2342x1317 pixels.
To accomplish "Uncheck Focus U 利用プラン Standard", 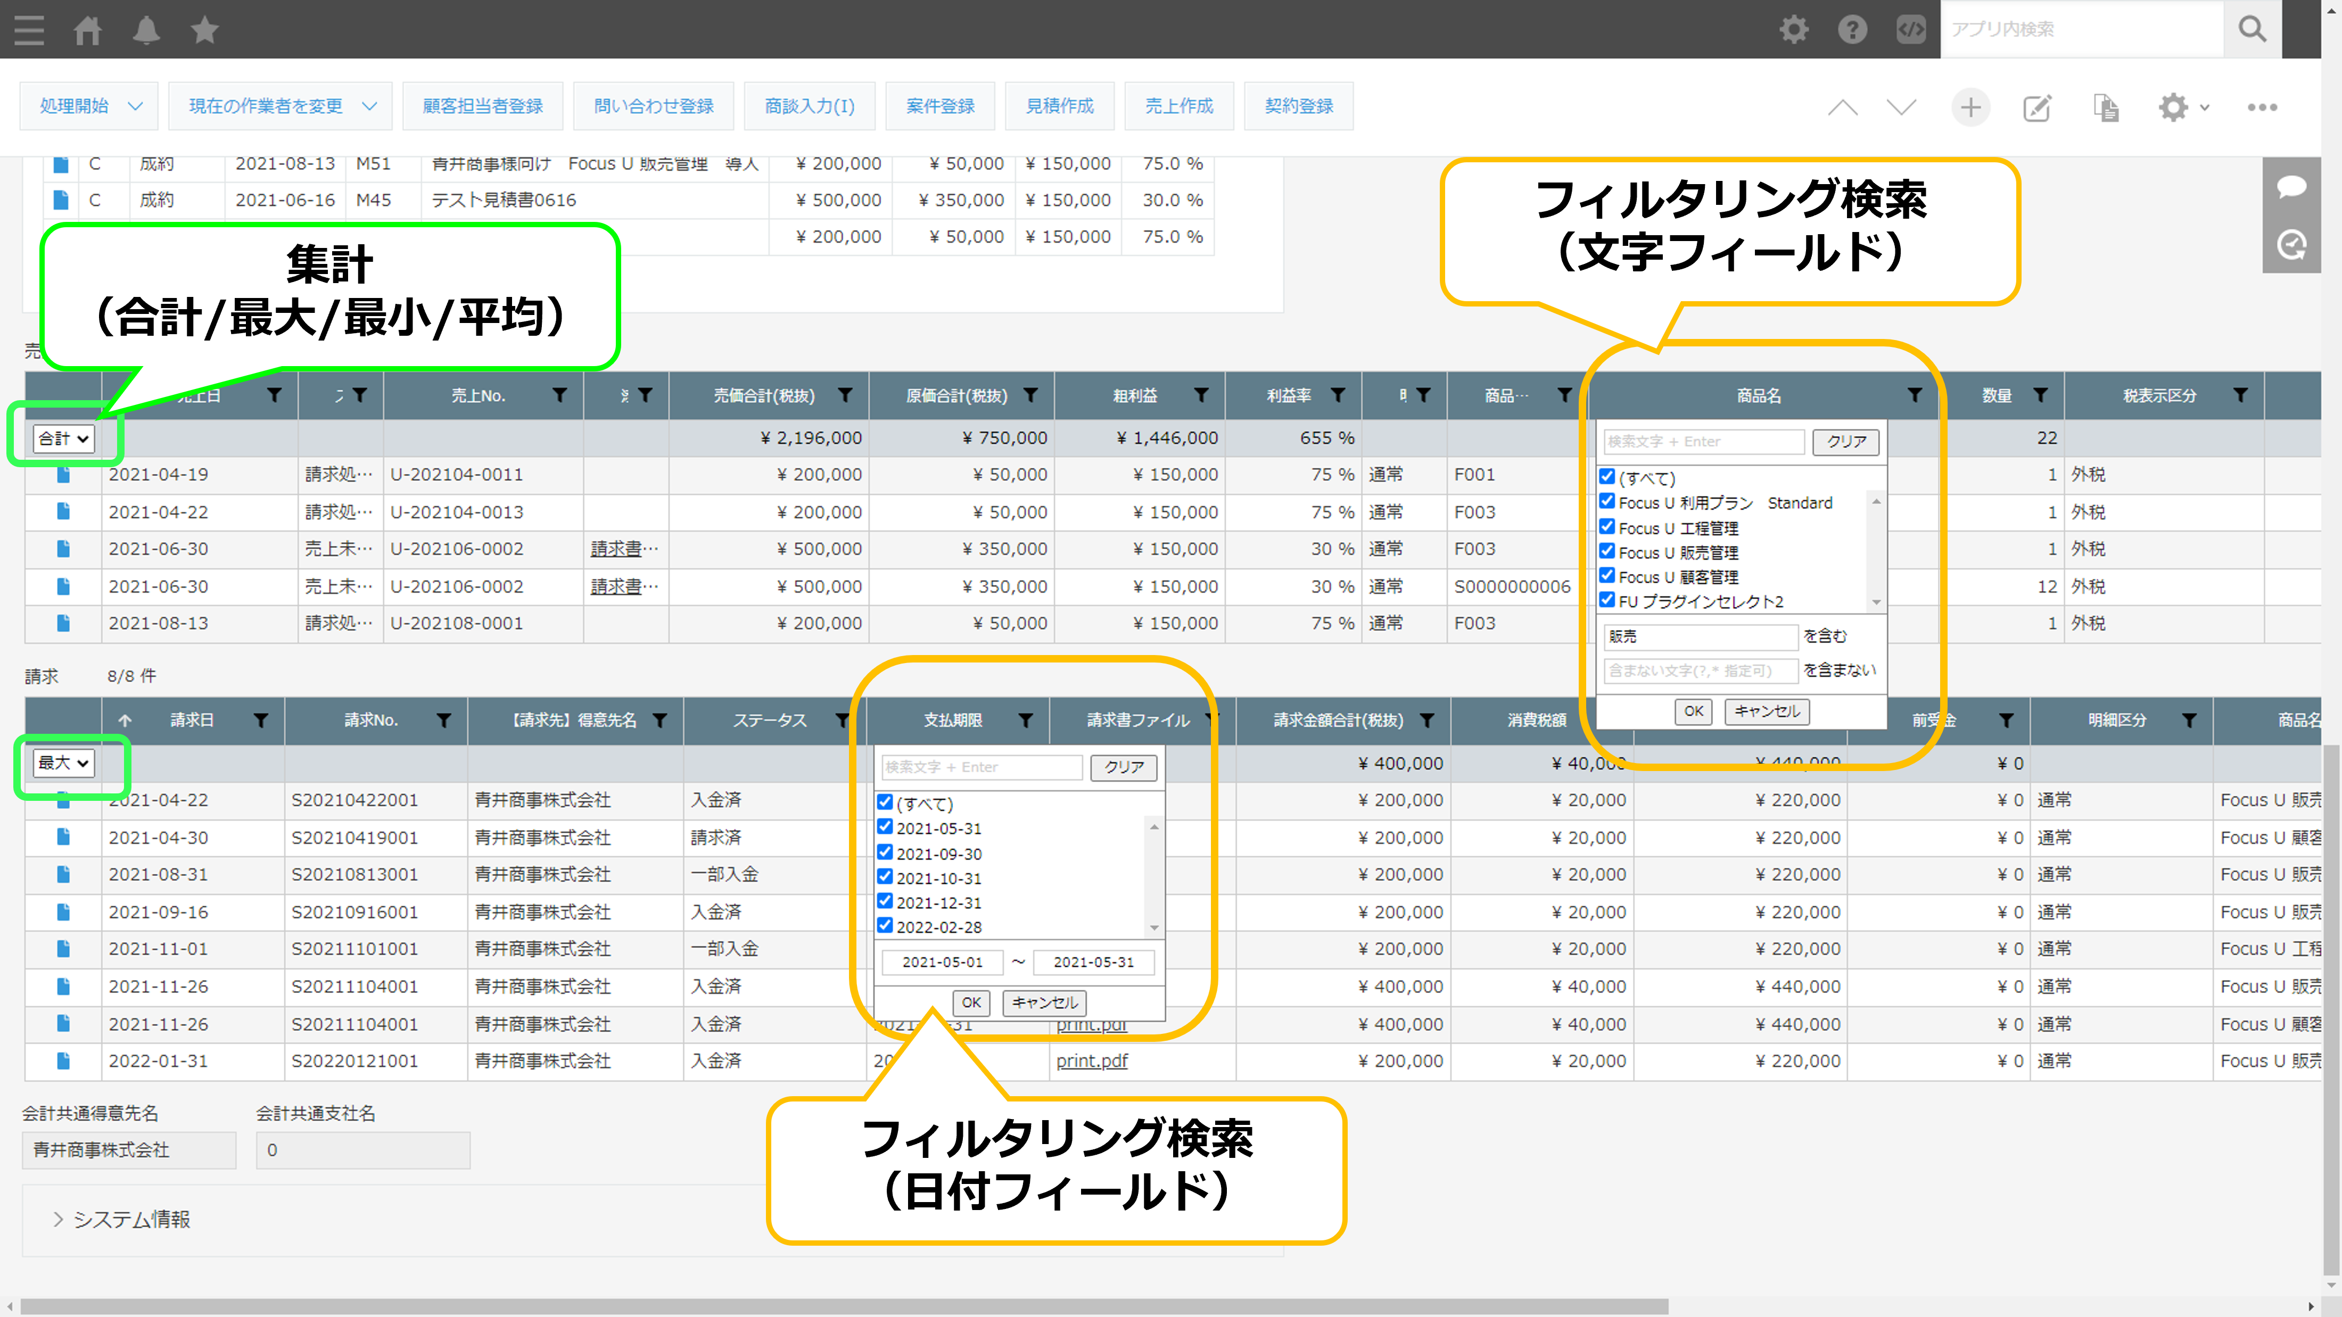I will pyautogui.click(x=1607, y=502).
